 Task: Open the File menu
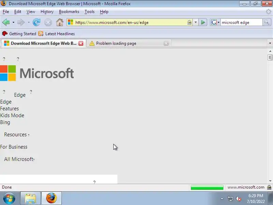point(6,12)
